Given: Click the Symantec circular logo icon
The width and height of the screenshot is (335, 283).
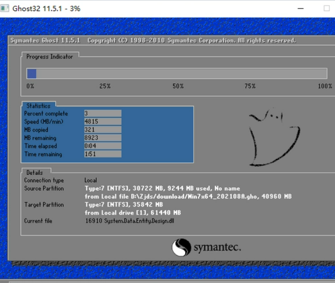Looking at the screenshot, I should 181,248.
